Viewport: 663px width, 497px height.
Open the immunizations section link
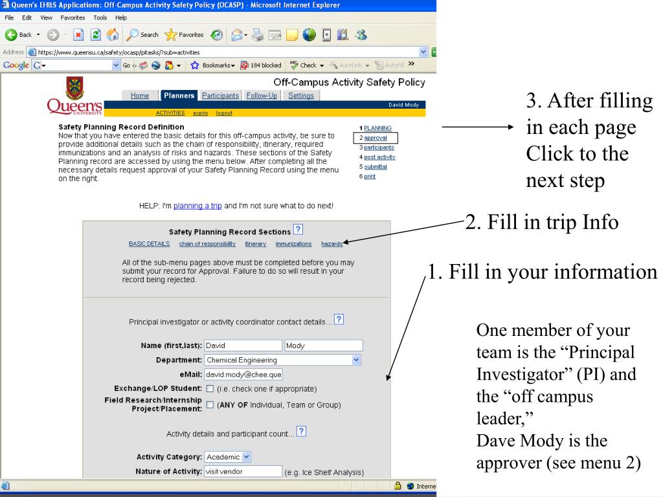293,244
